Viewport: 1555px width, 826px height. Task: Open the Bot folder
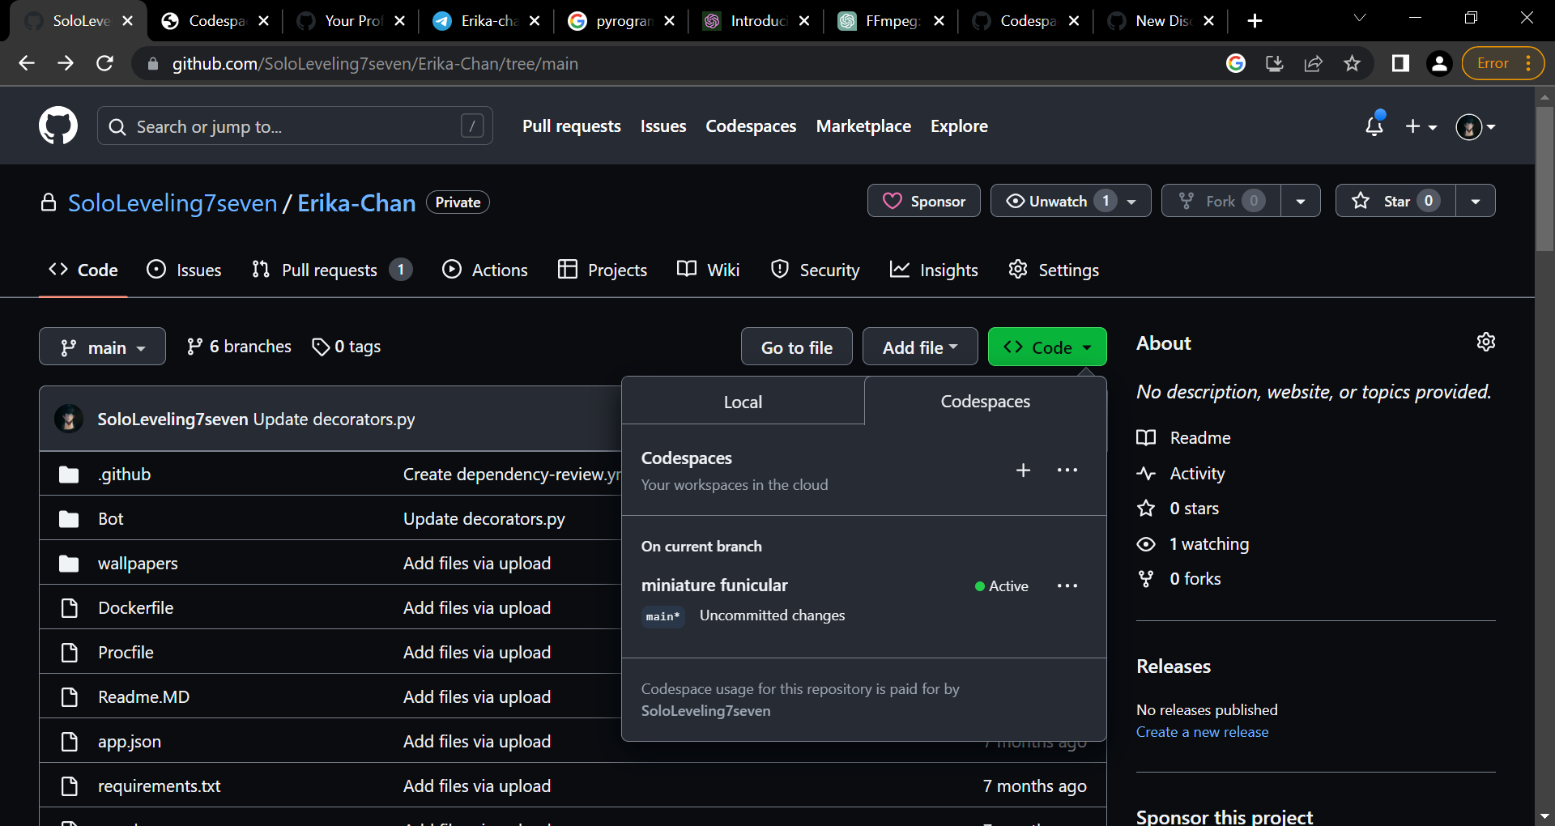111,519
